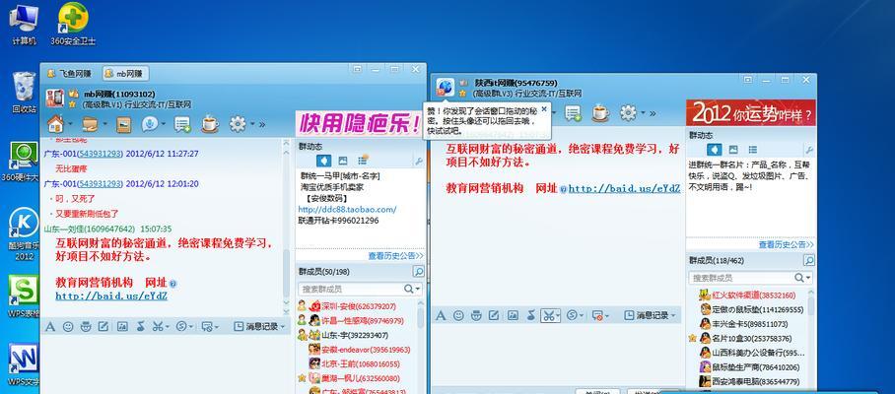Open baid.us/eYdZ link in 陕西it网赚 chat
The image size is (895, 394).
coord(625,188)
